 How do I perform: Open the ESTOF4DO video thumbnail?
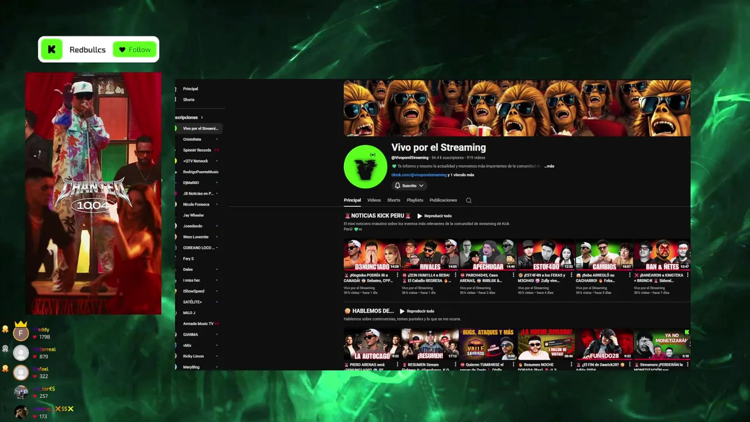(546, 254)
